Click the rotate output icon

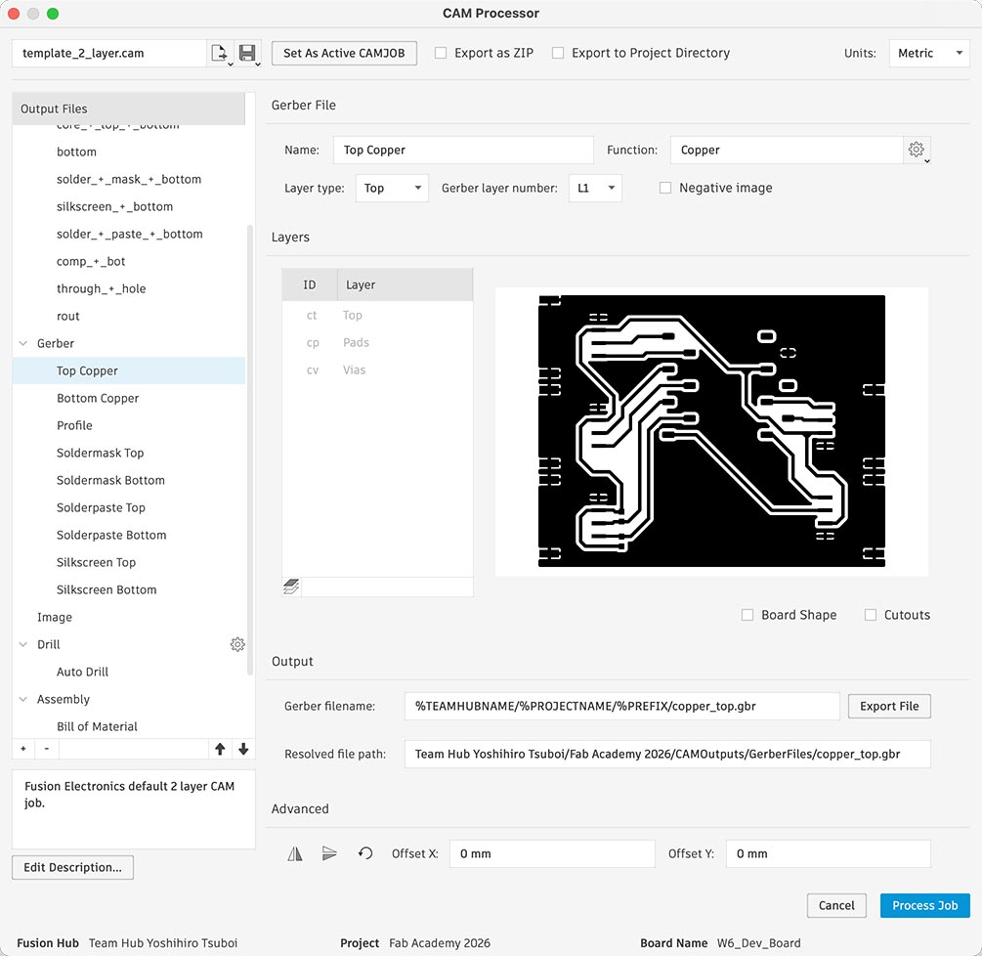[365, 853]
